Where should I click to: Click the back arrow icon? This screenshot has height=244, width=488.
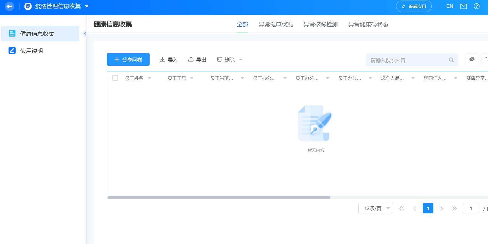(x=9, y=6)
